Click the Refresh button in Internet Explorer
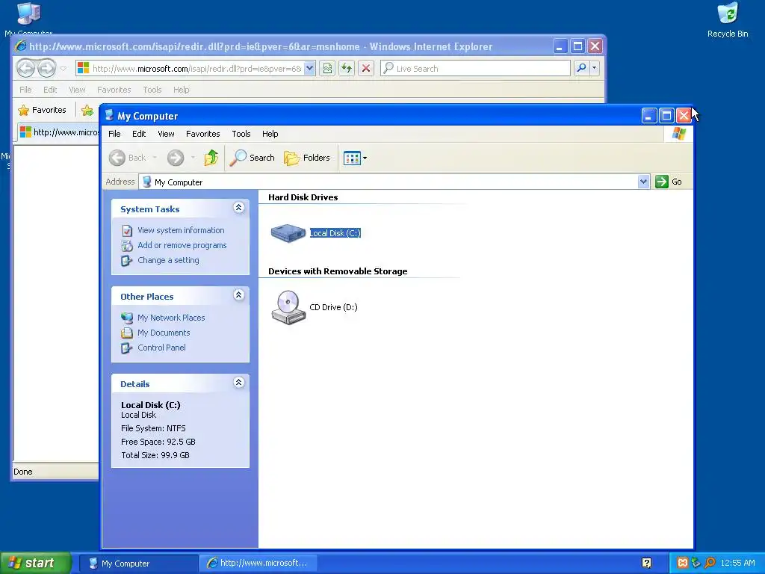 (x=347, y=68)
